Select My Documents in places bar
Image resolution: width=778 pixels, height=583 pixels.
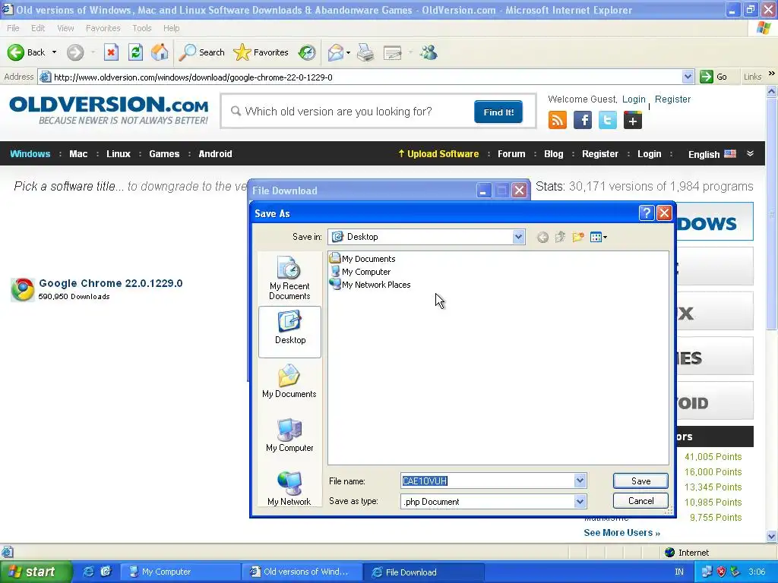coord(289,381)
